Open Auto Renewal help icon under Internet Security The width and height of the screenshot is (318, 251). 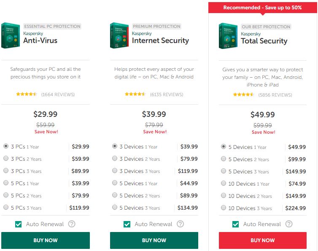coord(181,224)
